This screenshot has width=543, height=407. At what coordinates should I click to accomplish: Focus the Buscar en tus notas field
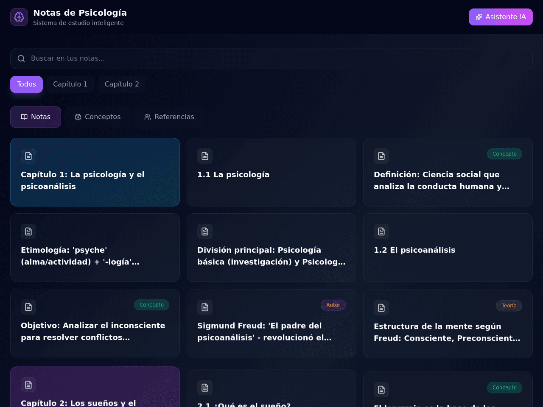(271, 59)
